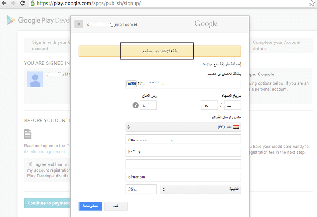Open the distribution agreement link

point(45,152)
